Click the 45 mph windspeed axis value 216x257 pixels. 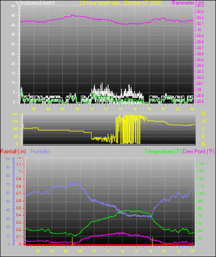click(13, 16)
